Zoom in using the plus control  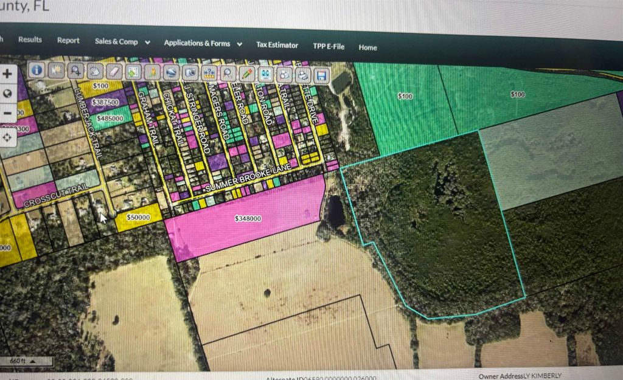pos(7,73)
